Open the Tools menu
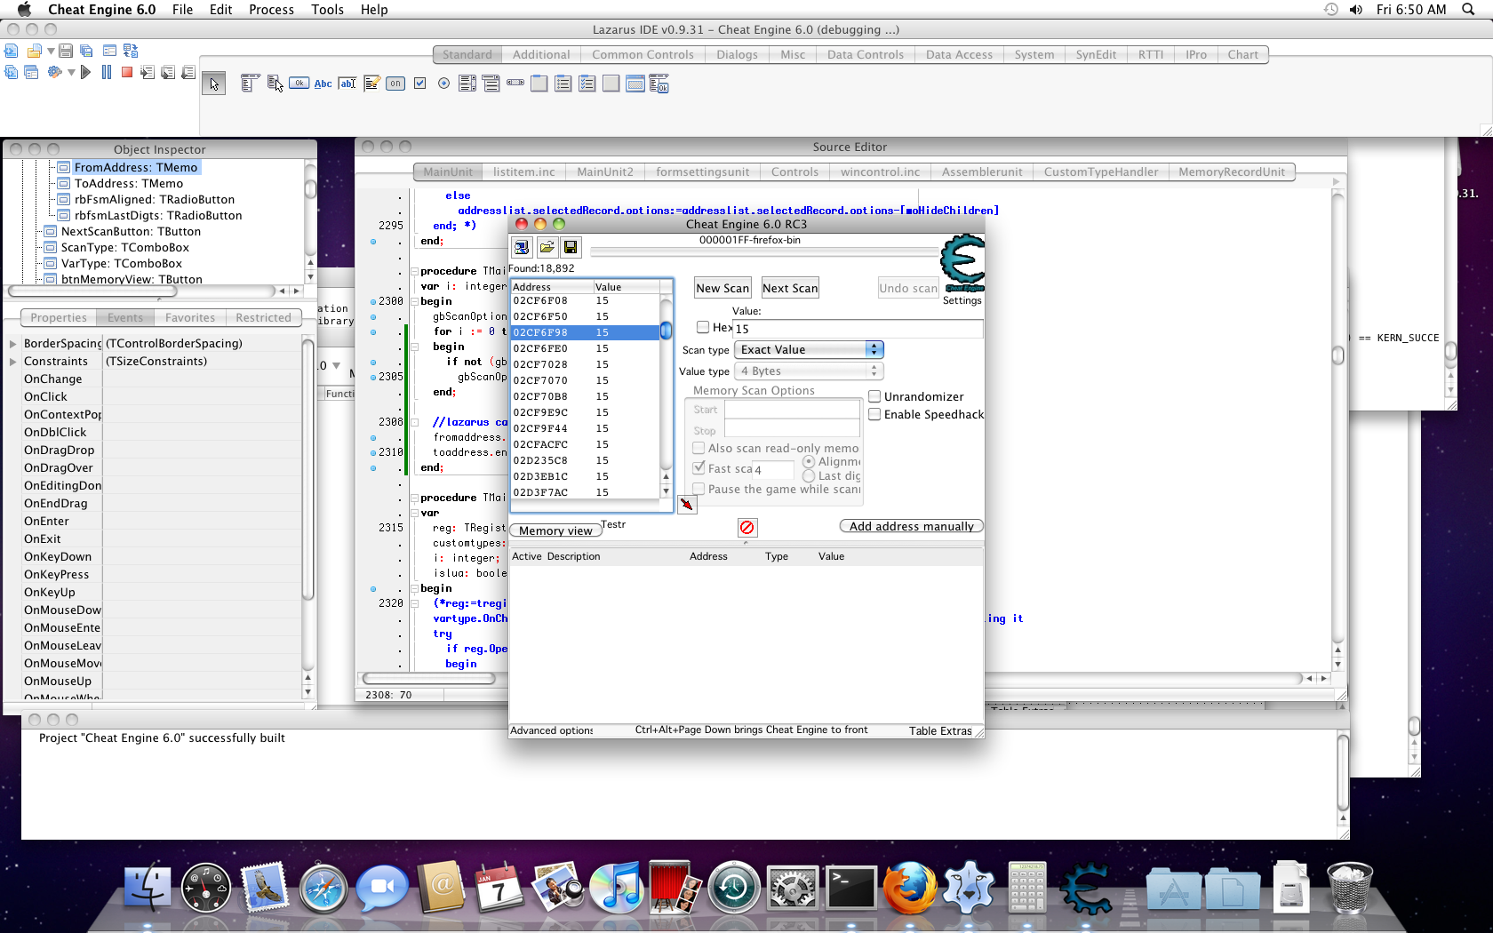 tap(327, 10)
